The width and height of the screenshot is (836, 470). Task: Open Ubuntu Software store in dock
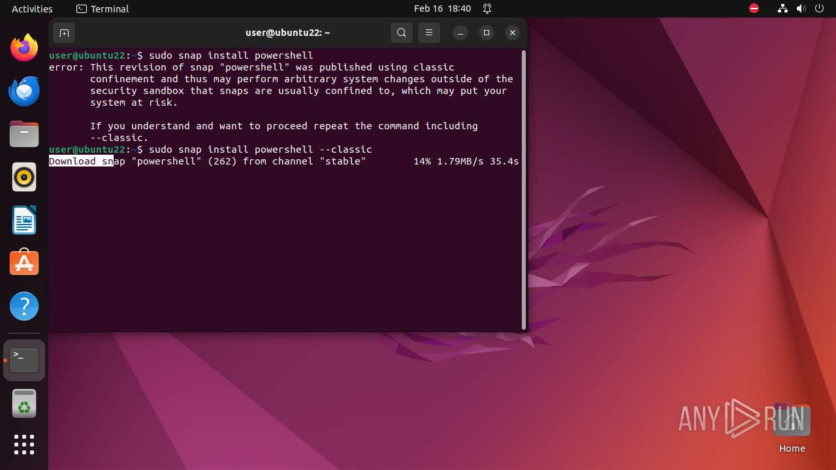(24, 263)
